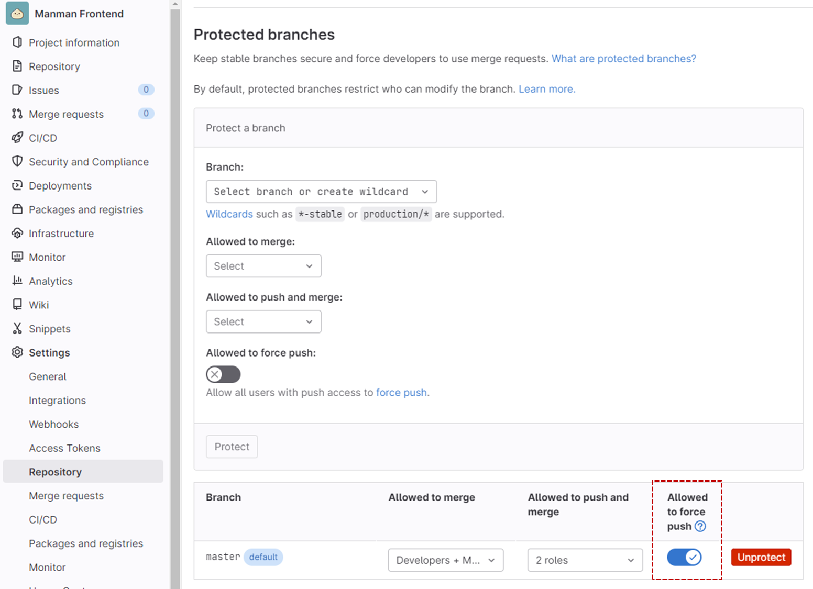
Task: Open the Select branch or create wildcard dropdown
Action: click(x=322, y=192)
